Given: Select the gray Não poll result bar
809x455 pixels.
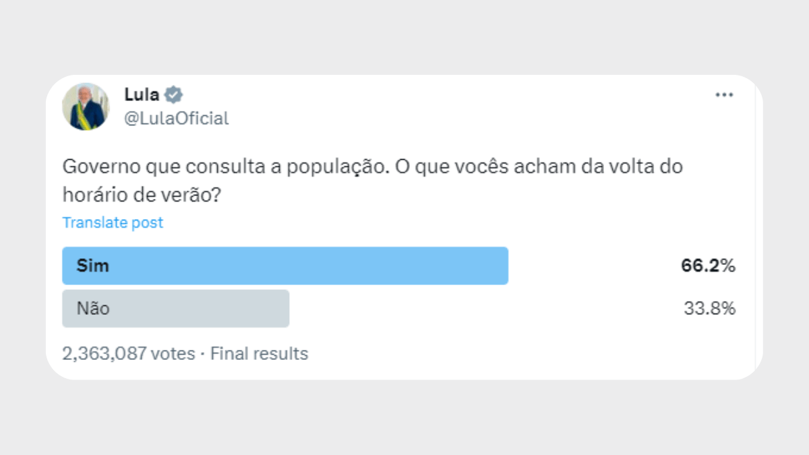Looking at the screenshot, I should tap(176, 309).
